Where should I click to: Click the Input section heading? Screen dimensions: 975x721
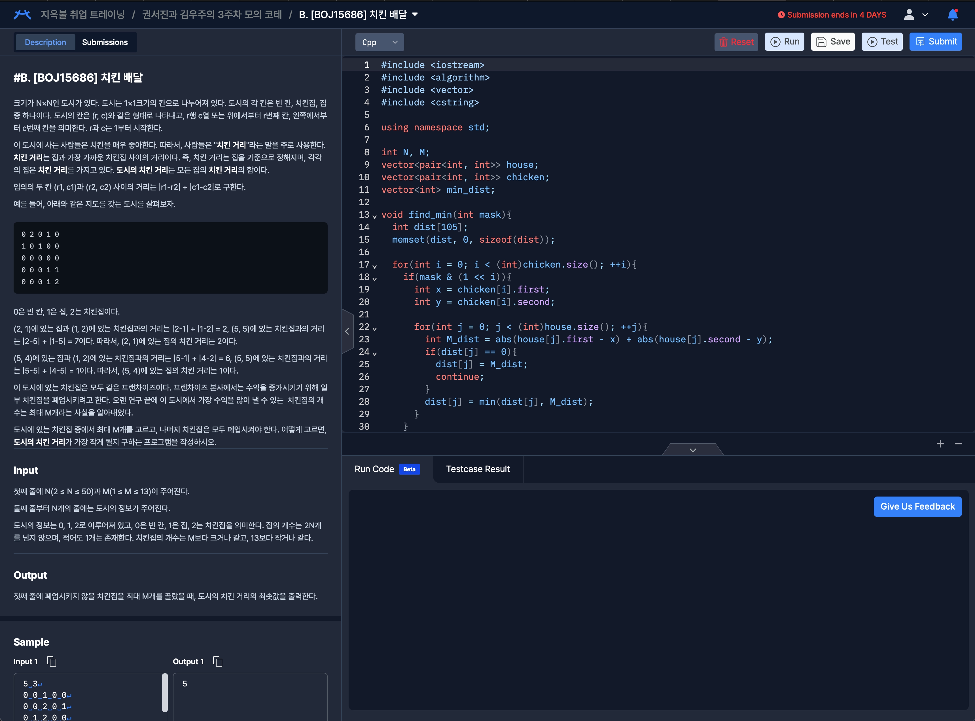26,470
